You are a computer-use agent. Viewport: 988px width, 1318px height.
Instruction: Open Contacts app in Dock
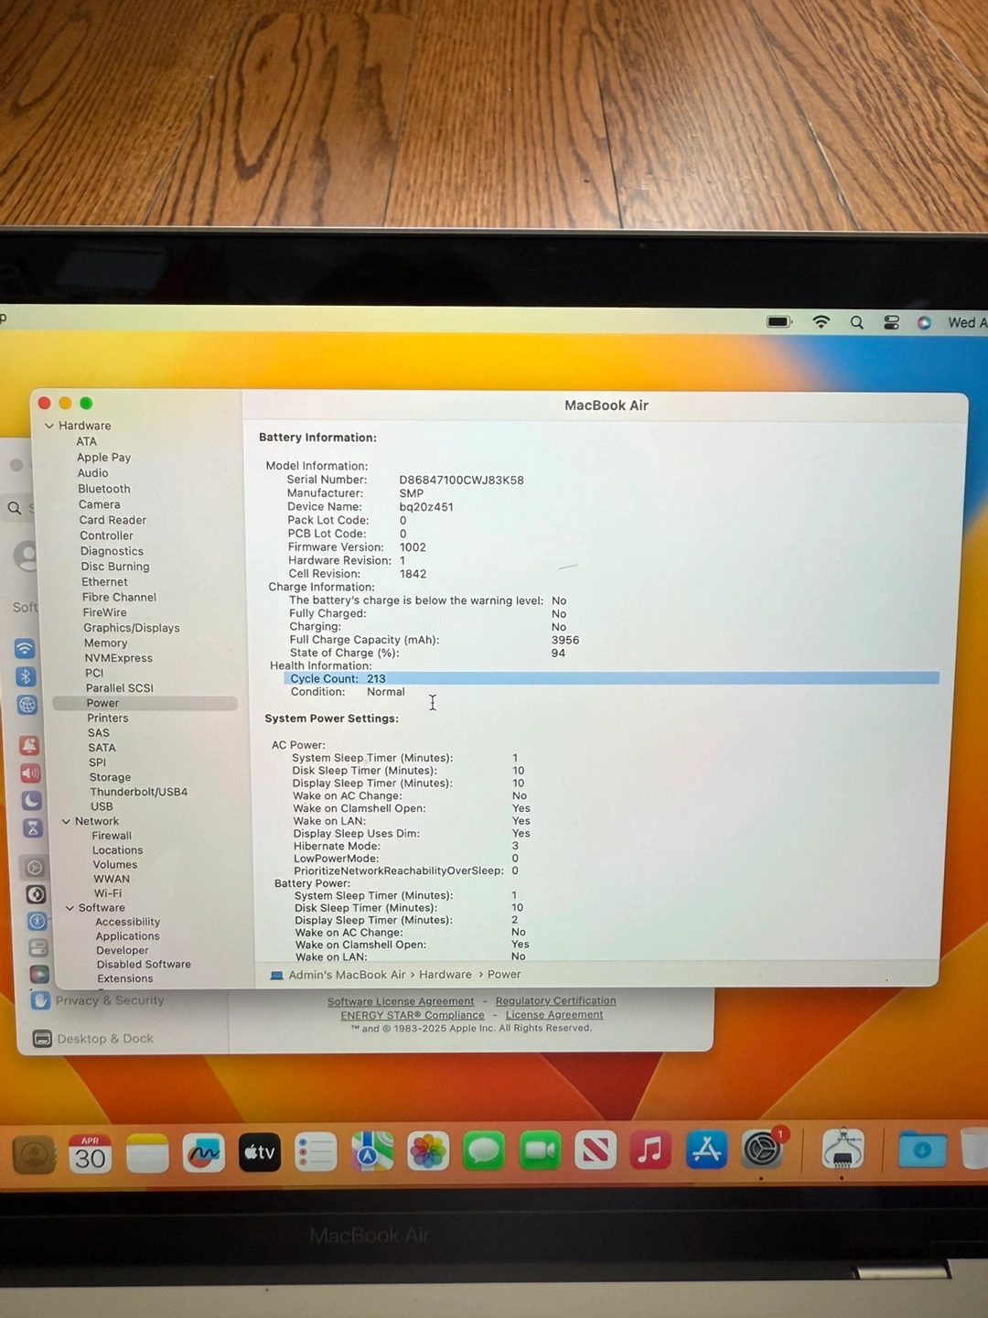point(34,1154)
